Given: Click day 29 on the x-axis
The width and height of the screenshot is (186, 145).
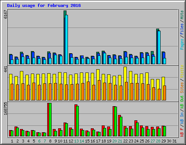Looking at the screenshot, I should (163, 141).
